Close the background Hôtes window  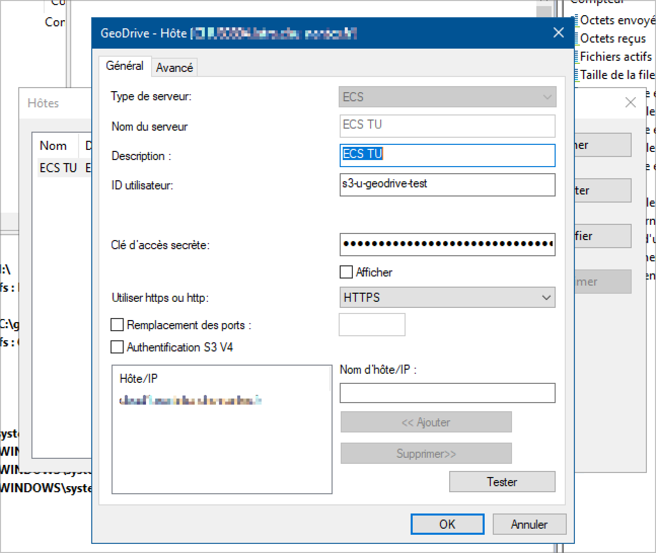[x=630, y=103]
